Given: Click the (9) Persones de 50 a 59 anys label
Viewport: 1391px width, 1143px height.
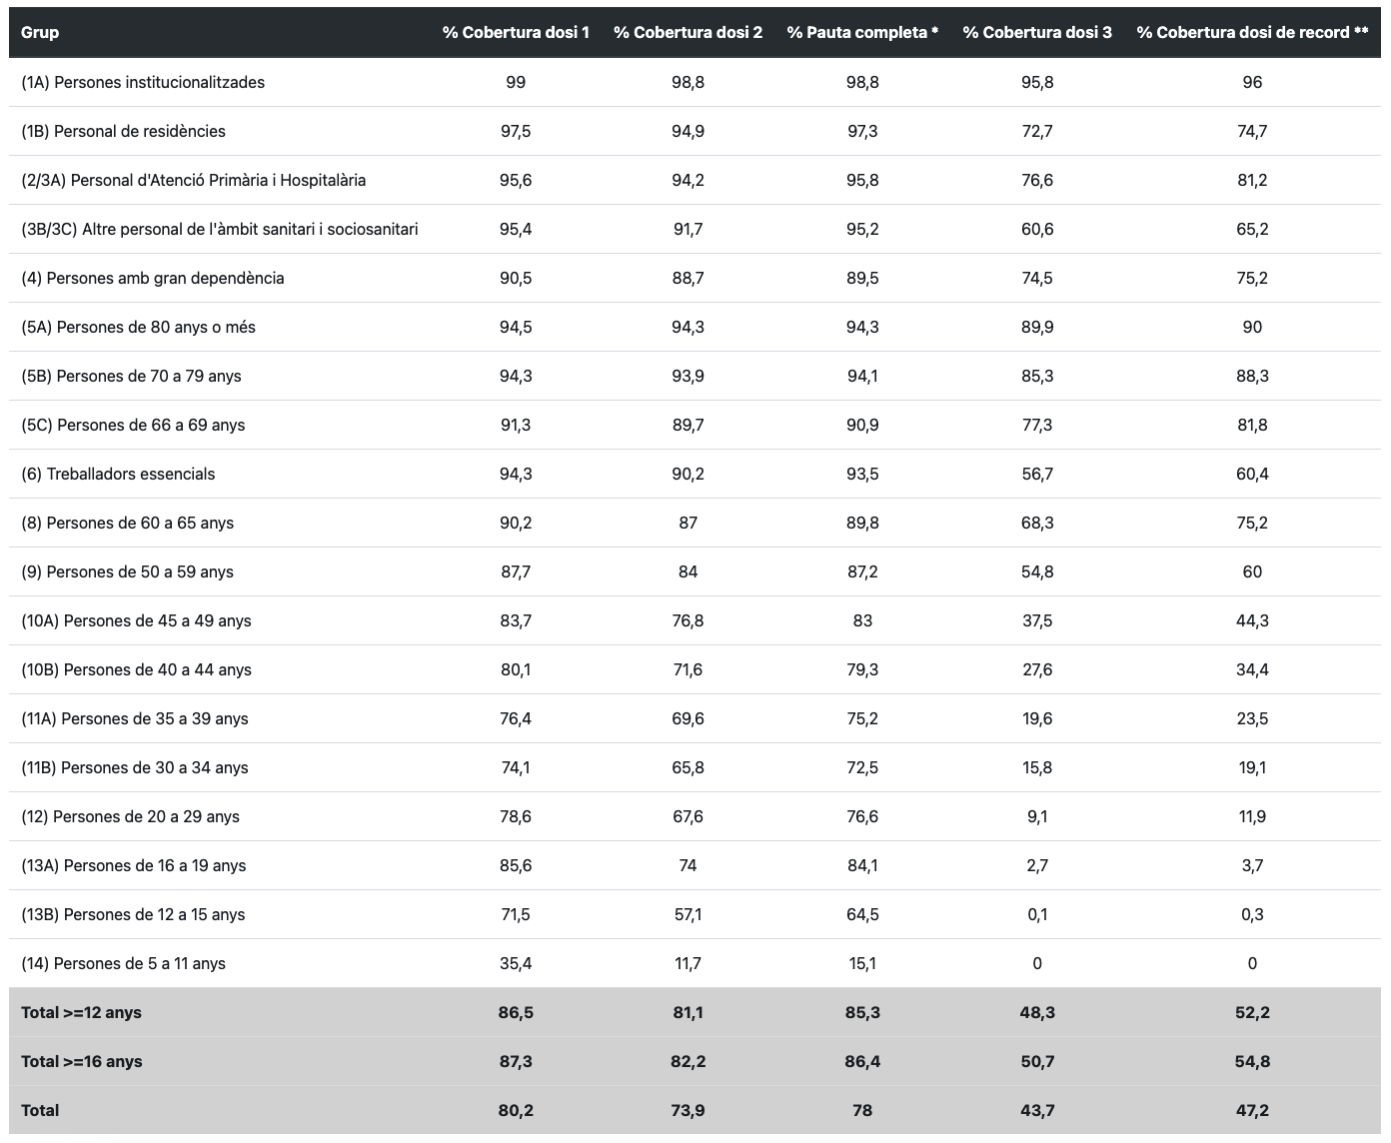Looking at the screenshot, I should coord(127,571).
